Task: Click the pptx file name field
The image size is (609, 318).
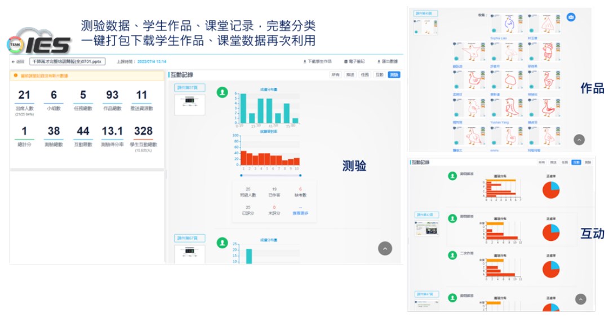Action: (x=67, y=61)
